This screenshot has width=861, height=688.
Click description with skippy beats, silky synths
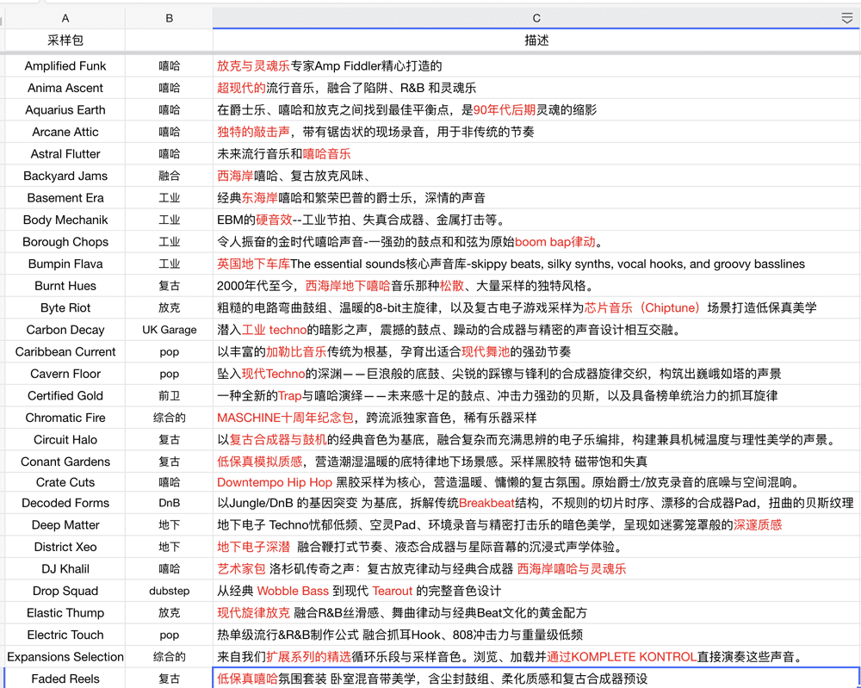click(536, 263)
